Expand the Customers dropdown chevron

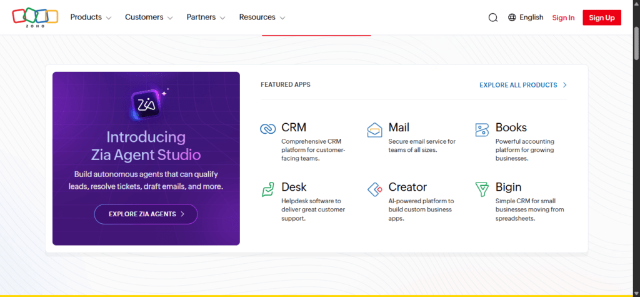(x=170, y=18)
